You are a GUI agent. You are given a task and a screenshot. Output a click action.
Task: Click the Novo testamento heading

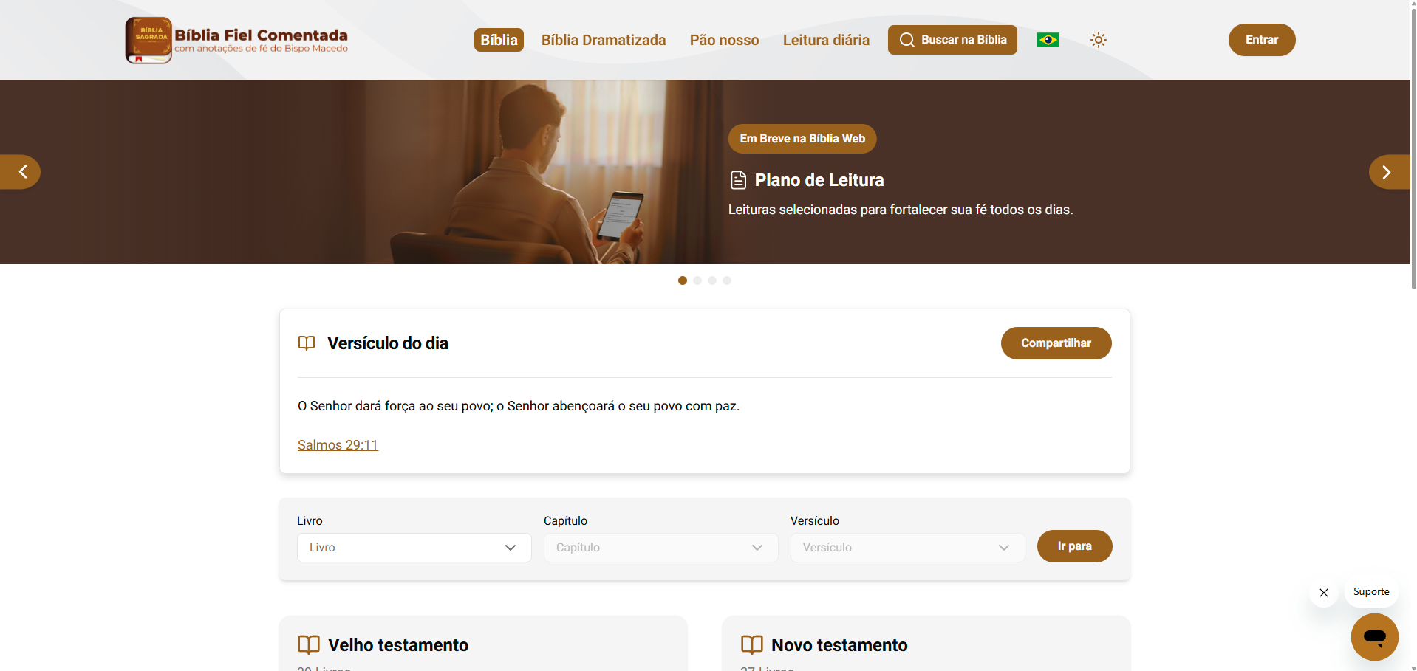[x=839, y=645]
